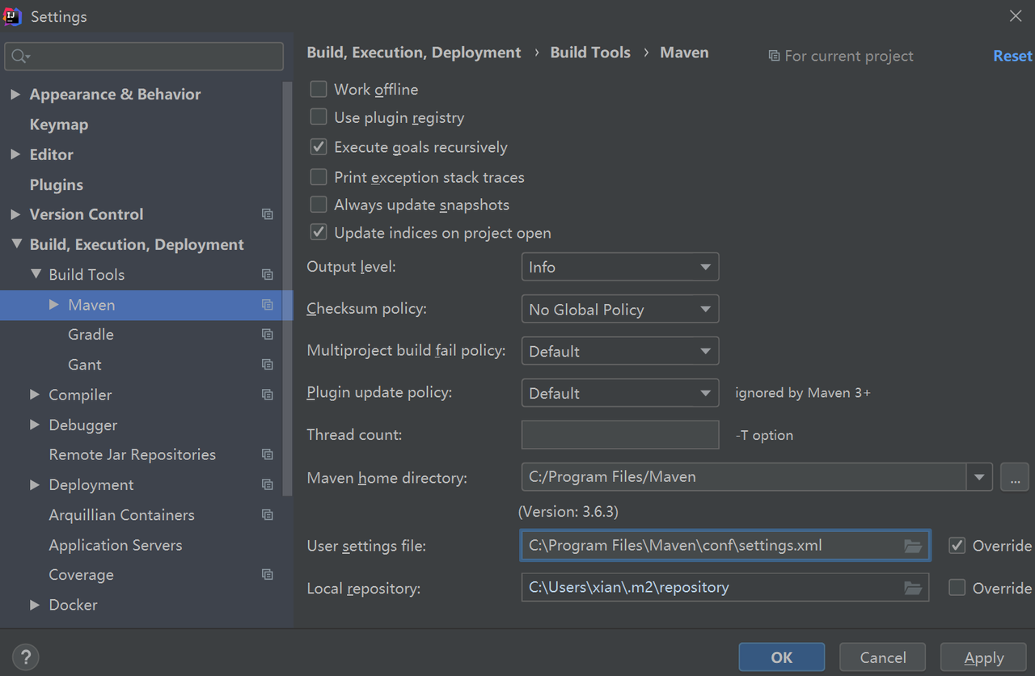Open the Output level dropdown

[x=619, y=267]
